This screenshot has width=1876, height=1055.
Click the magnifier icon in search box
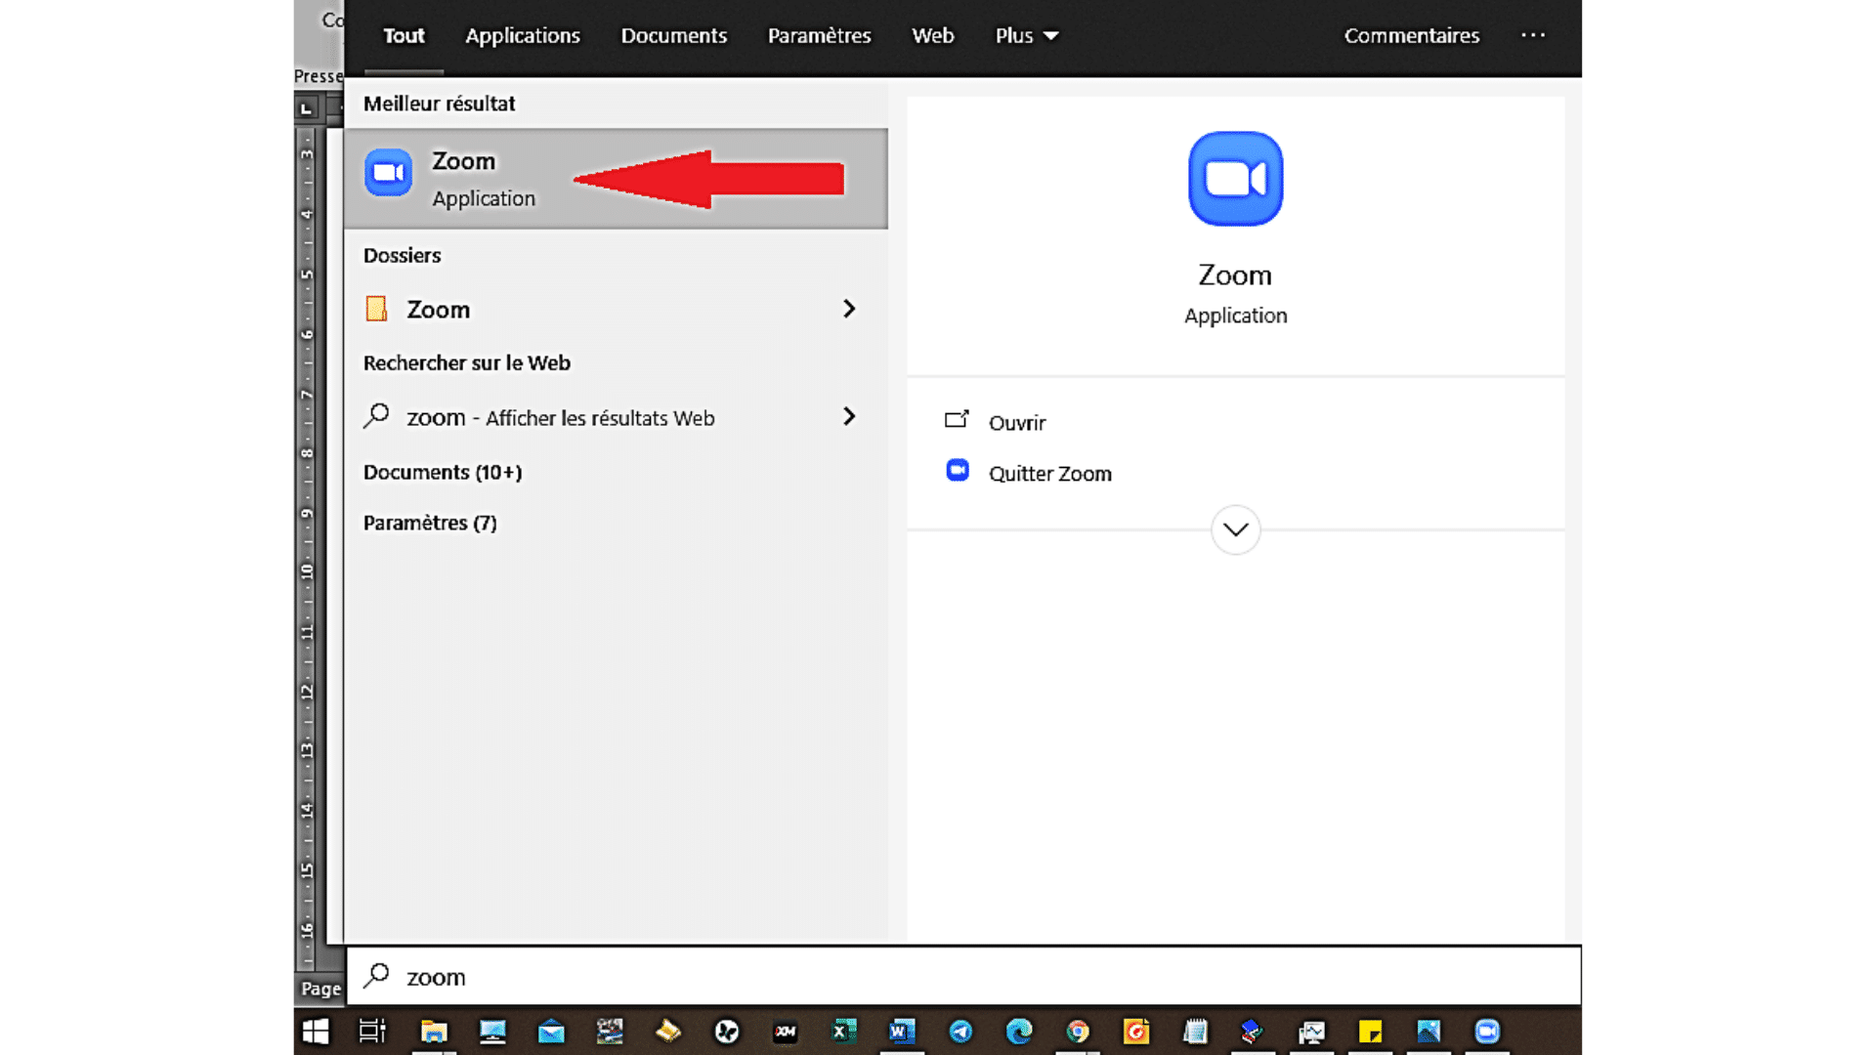tap(376, 976)
